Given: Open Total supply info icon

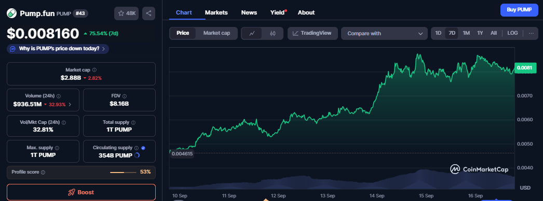Looking at the screenshot, I should pyautogui.click(x=133, y=122).
